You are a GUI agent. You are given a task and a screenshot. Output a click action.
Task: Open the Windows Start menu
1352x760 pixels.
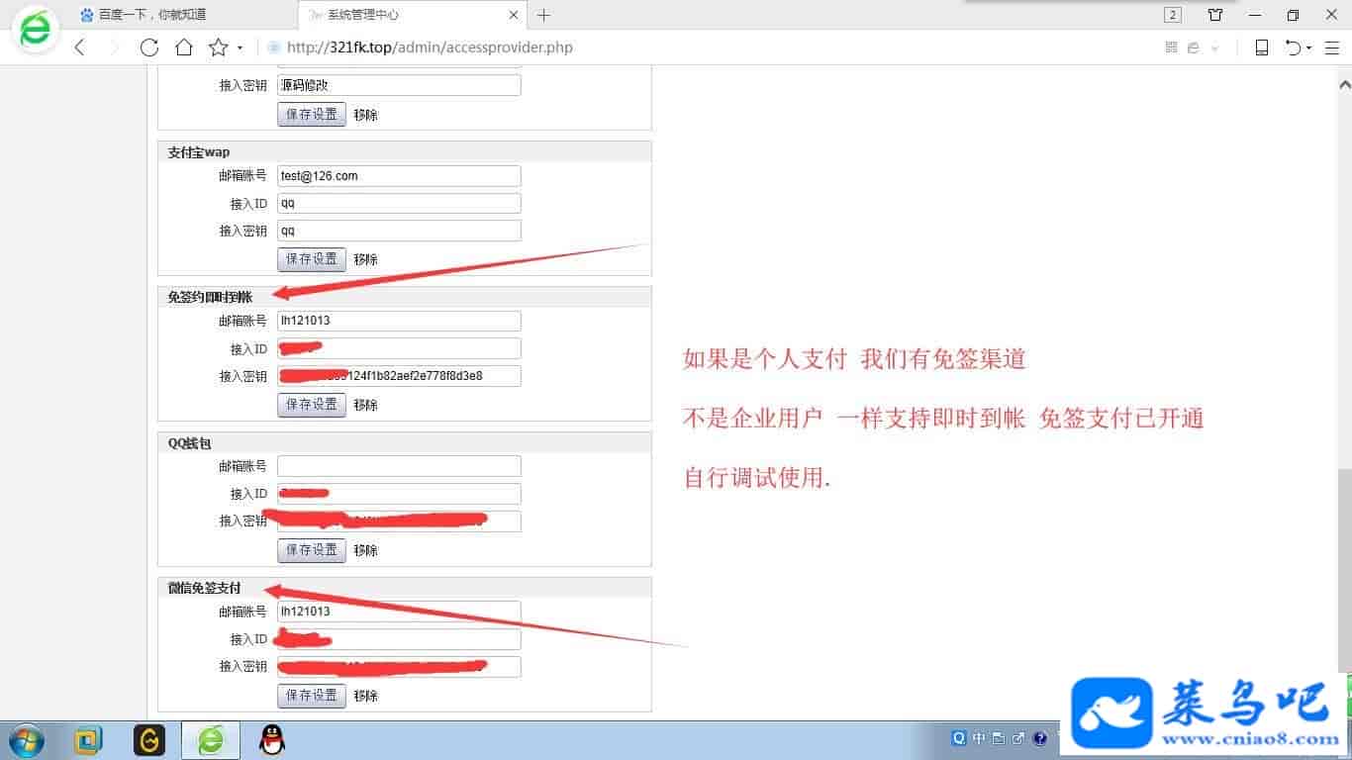pyautogui.click(x=27, y=740)
